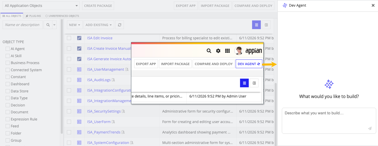Image resolution: width=378 pixels, height=146 pixels.
Task: Click interface icon for ISA_PaymentTrends
Action: [x=79, y=132]
